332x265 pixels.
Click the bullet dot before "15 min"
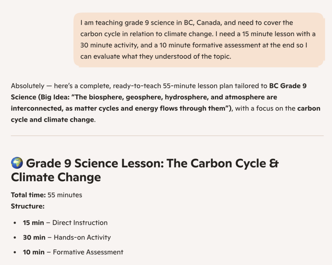[15, 223]
